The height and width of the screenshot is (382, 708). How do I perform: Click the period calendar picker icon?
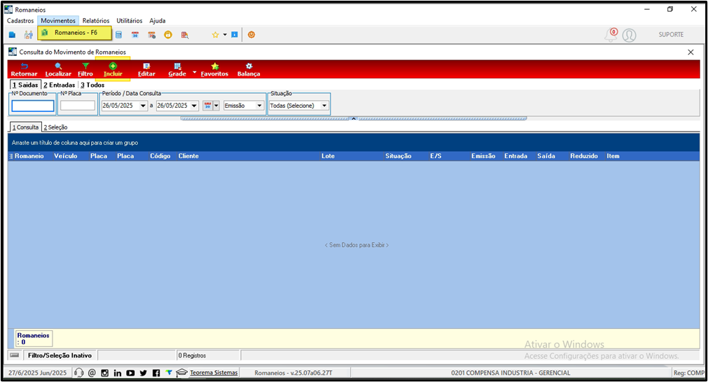click(x=208, y=106)
